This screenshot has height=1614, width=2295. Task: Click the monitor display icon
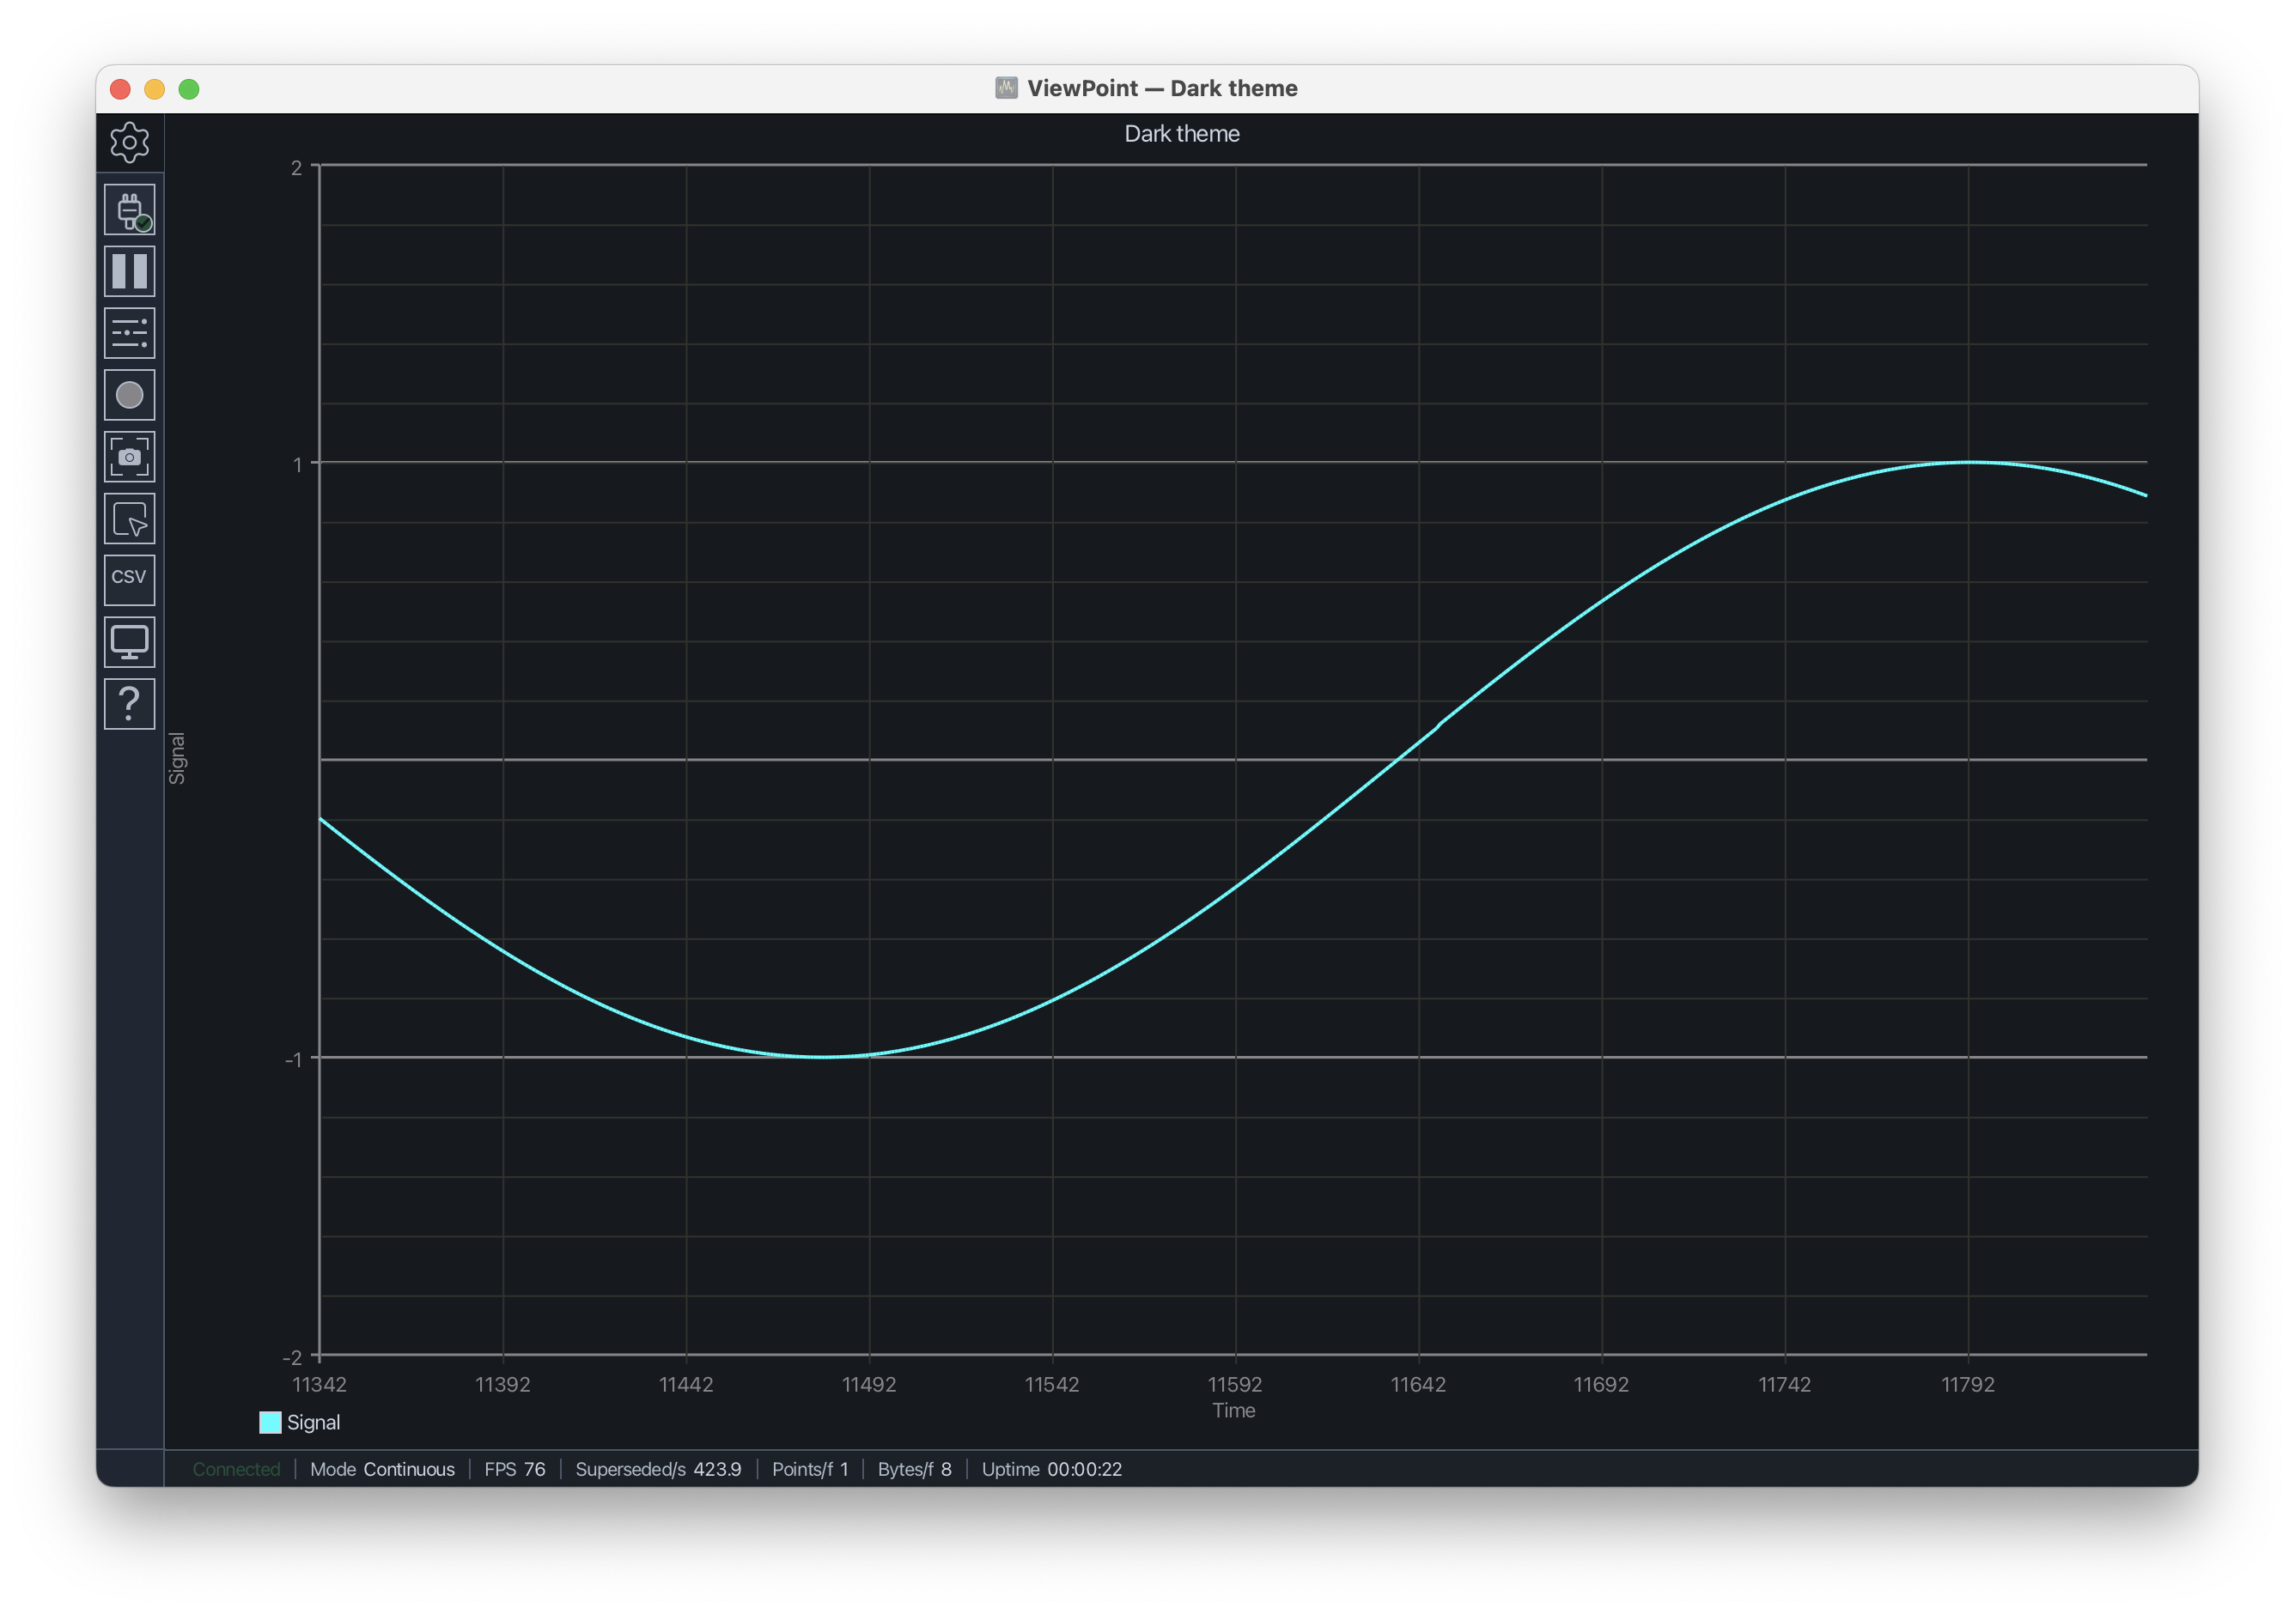tap(130, 643)
